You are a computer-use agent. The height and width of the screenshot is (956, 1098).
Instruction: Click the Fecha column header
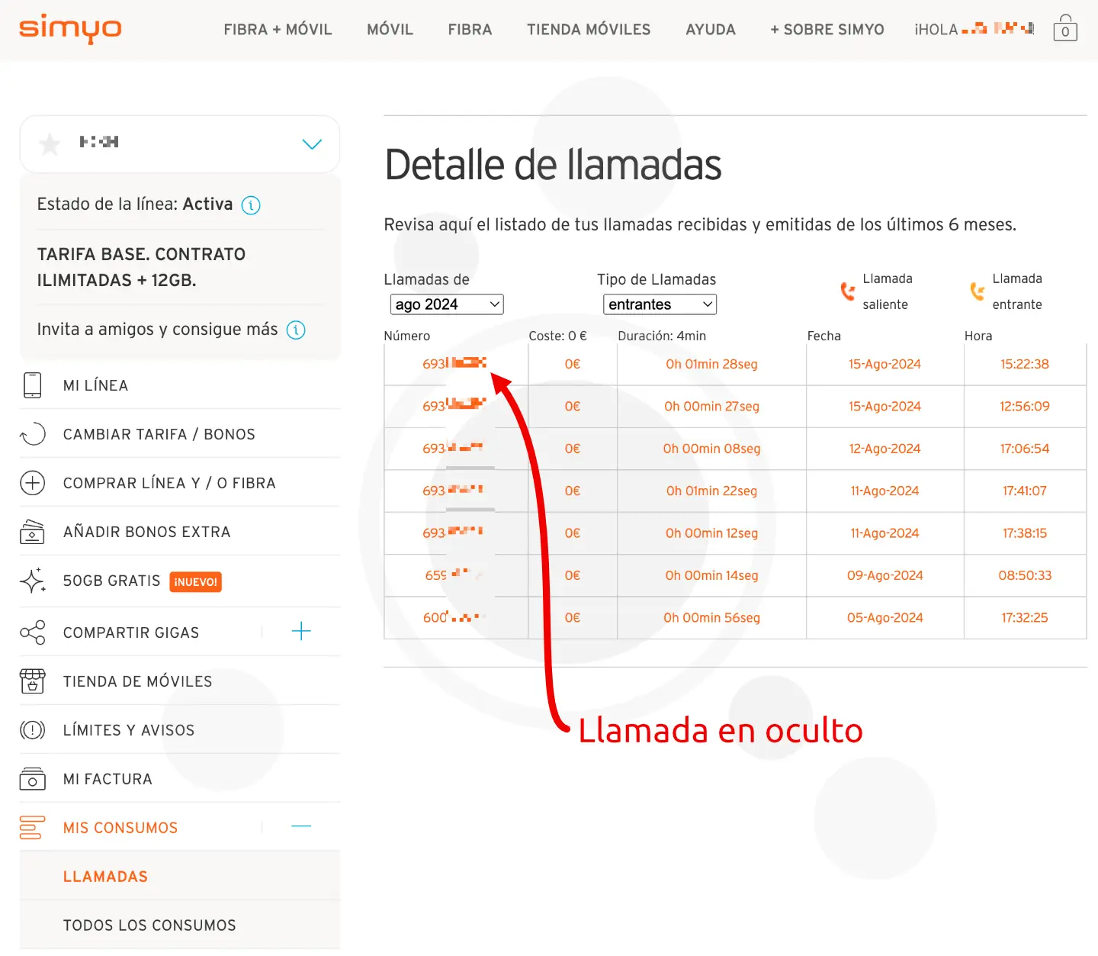pos(824,336)
